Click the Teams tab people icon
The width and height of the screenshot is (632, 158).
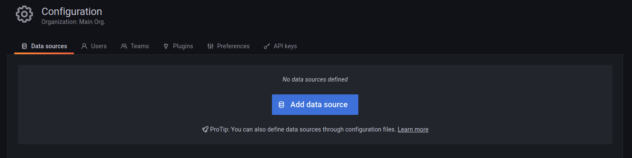click(124, 46)
